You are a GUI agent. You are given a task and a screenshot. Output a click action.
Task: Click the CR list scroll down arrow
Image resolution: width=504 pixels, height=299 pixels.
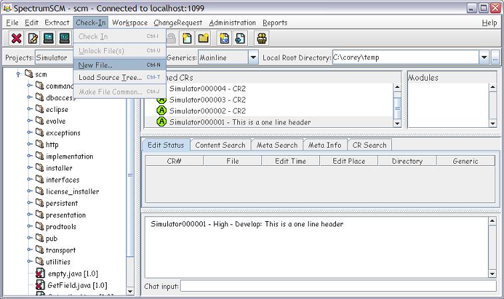point(397,123)
